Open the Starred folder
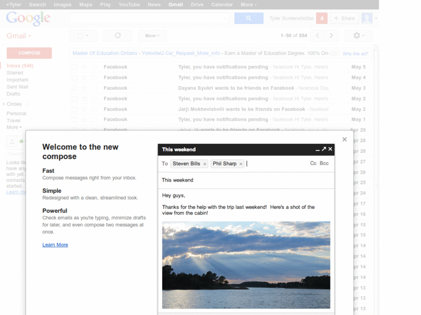The height and width of the screenshot is (315, 421). tap(15, 73)
